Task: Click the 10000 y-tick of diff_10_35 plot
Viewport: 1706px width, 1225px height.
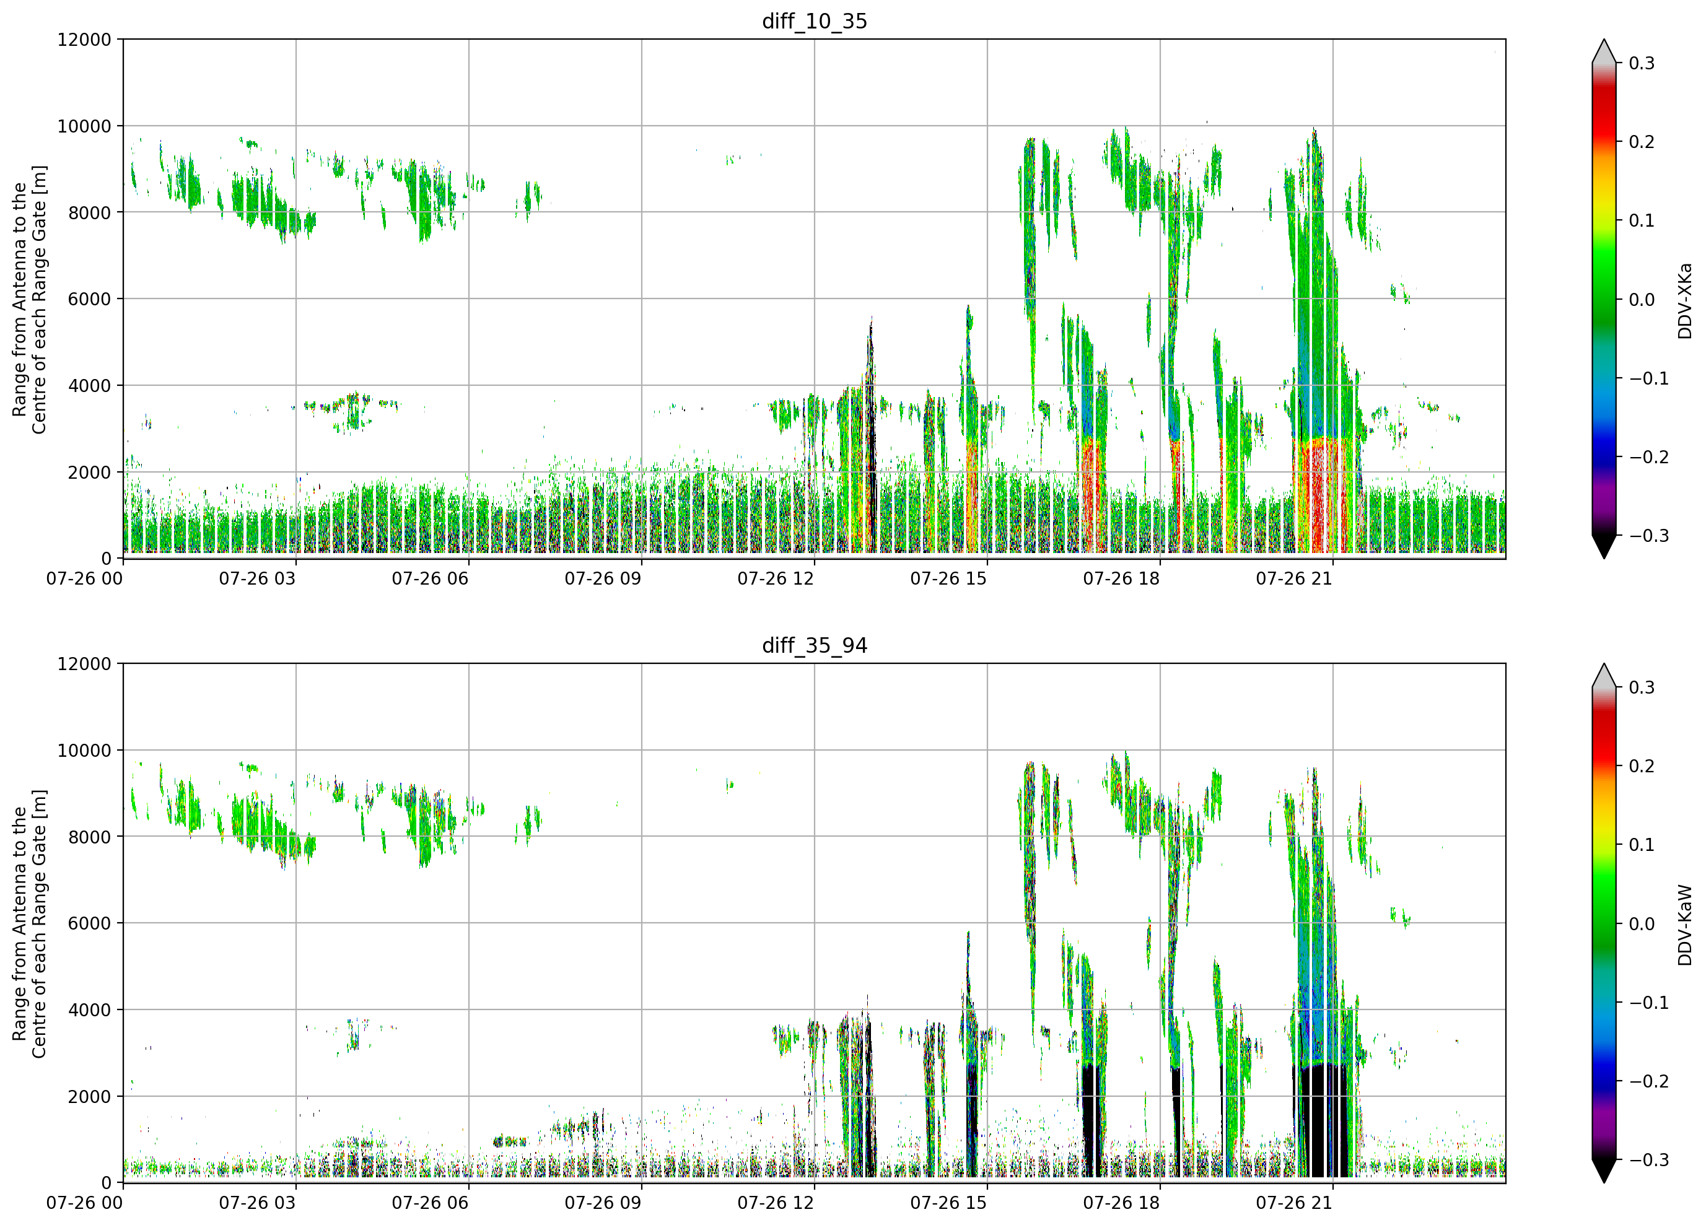Action: coord(84,126)
